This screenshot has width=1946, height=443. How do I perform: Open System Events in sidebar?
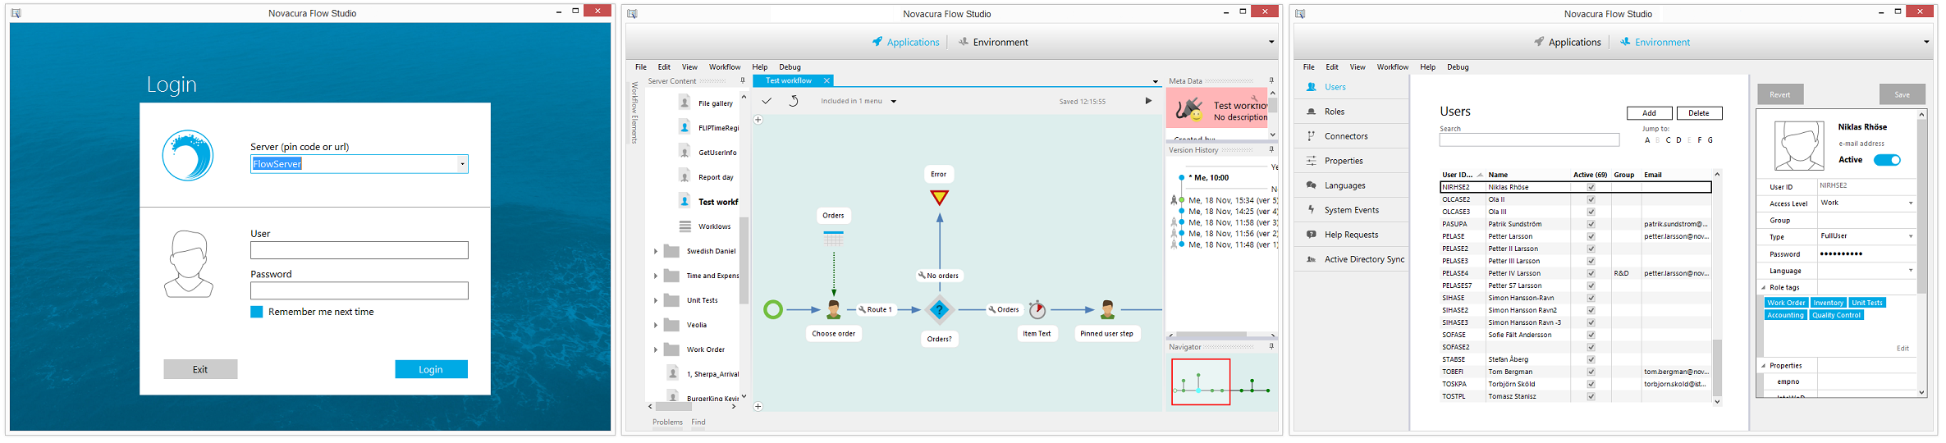(1352, 210)
